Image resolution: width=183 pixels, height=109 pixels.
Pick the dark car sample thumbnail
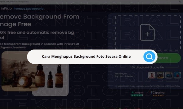pos(160,75)
